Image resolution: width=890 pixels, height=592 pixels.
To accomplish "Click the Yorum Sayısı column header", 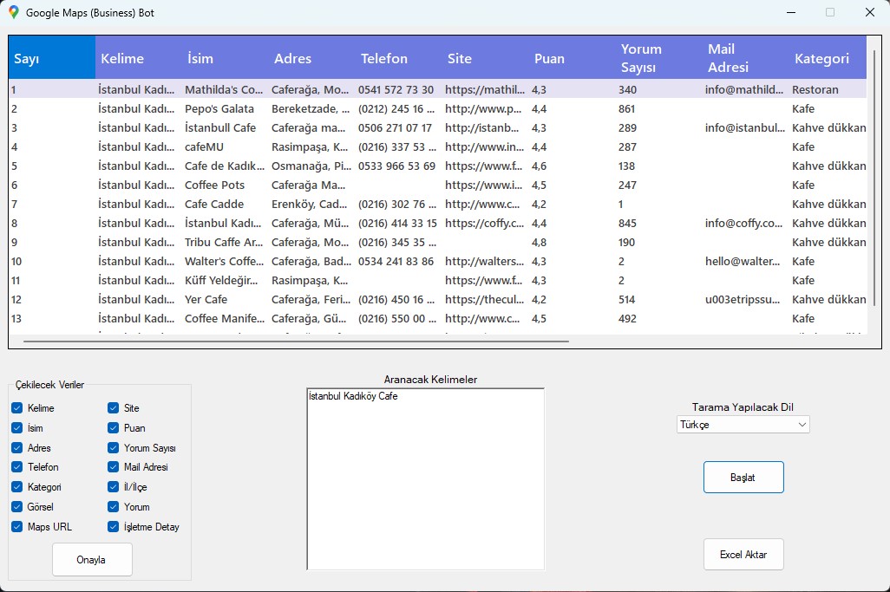I will 659,58.
